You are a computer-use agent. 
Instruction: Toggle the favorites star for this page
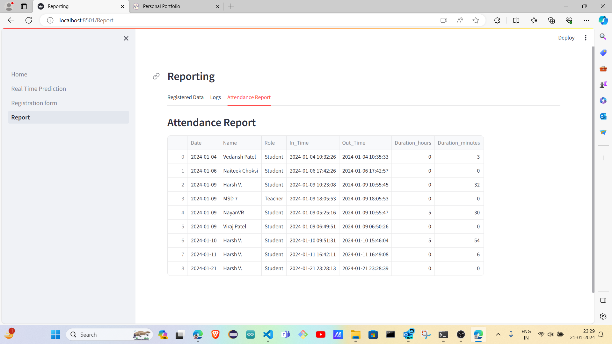[x=476, y=20]
